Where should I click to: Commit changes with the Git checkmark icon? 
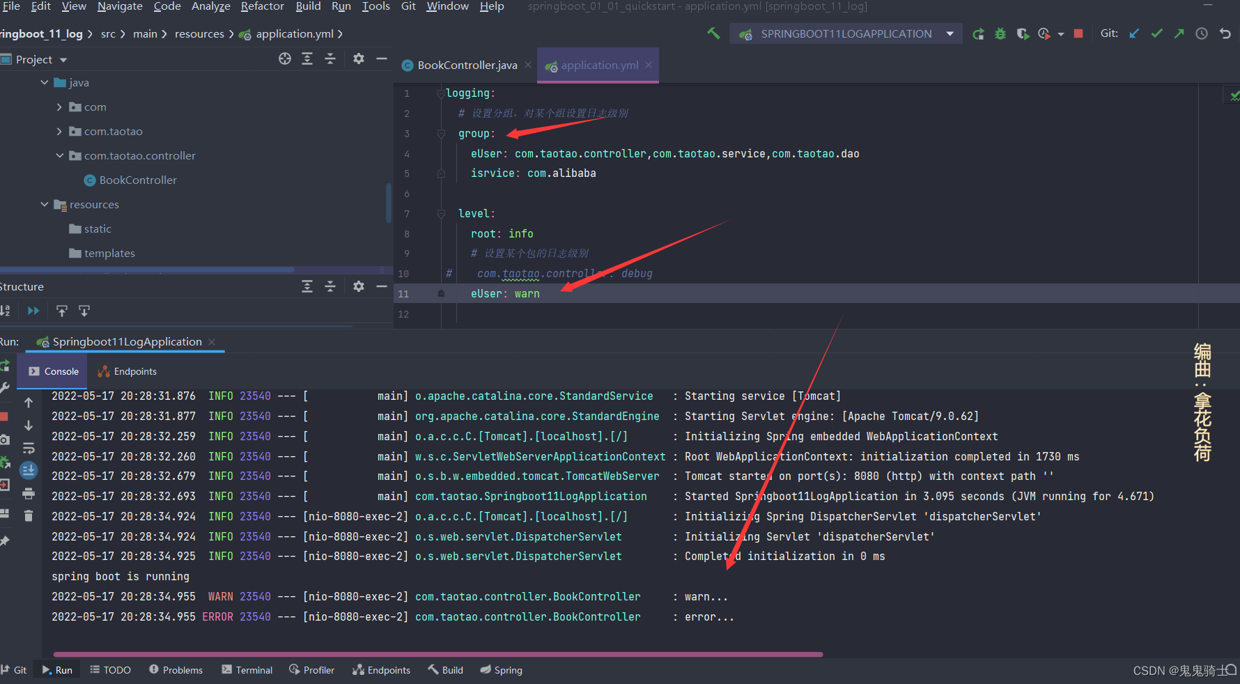(1156, 33)
